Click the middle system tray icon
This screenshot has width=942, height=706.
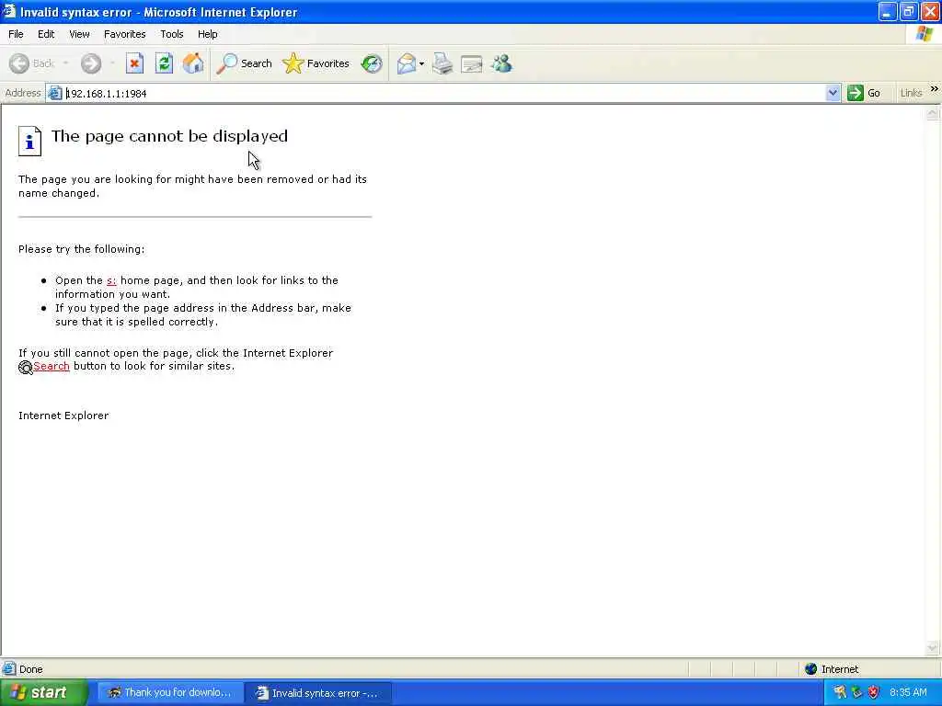856,692
